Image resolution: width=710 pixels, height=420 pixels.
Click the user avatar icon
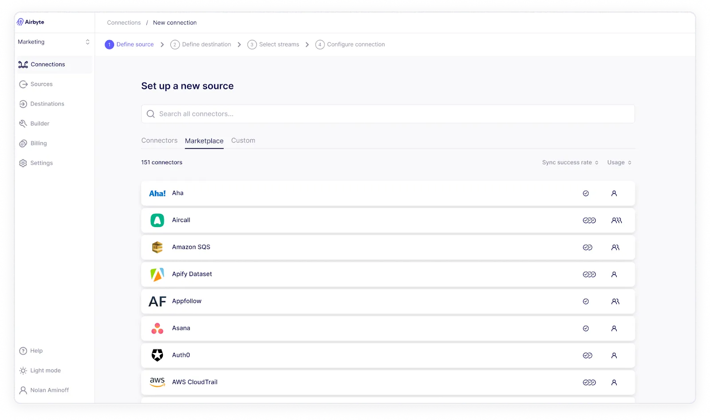point(23,390)
